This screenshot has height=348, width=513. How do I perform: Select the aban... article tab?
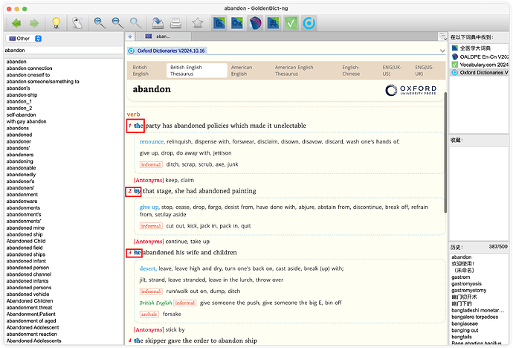click(x=164, y=36)
